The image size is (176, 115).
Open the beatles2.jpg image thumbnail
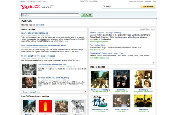click(121, 79)
